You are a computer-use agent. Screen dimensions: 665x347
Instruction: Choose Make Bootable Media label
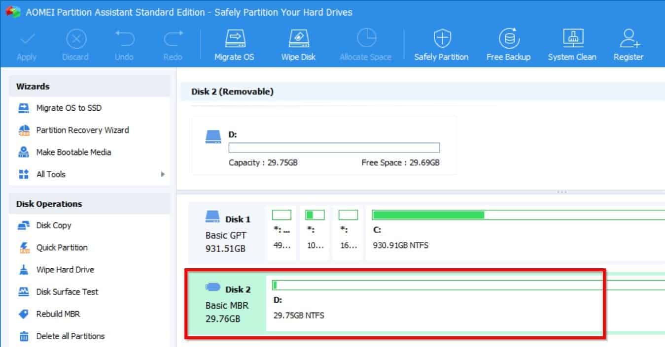[74, 152]
